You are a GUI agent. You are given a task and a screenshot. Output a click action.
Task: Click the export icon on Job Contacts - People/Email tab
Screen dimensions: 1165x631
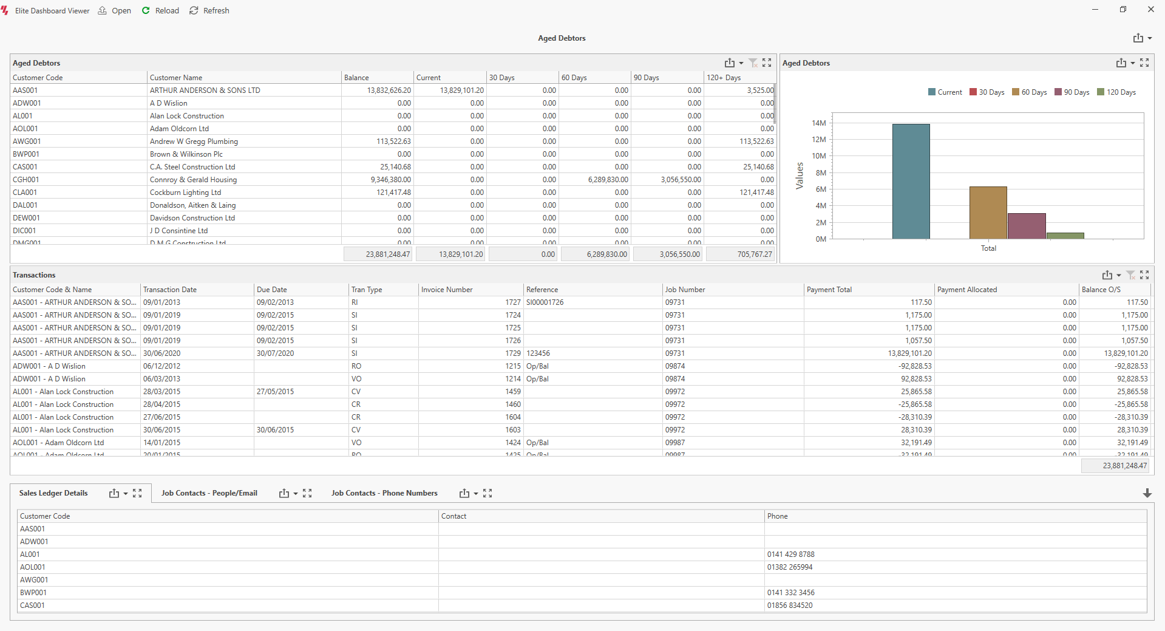click(284, 493)
